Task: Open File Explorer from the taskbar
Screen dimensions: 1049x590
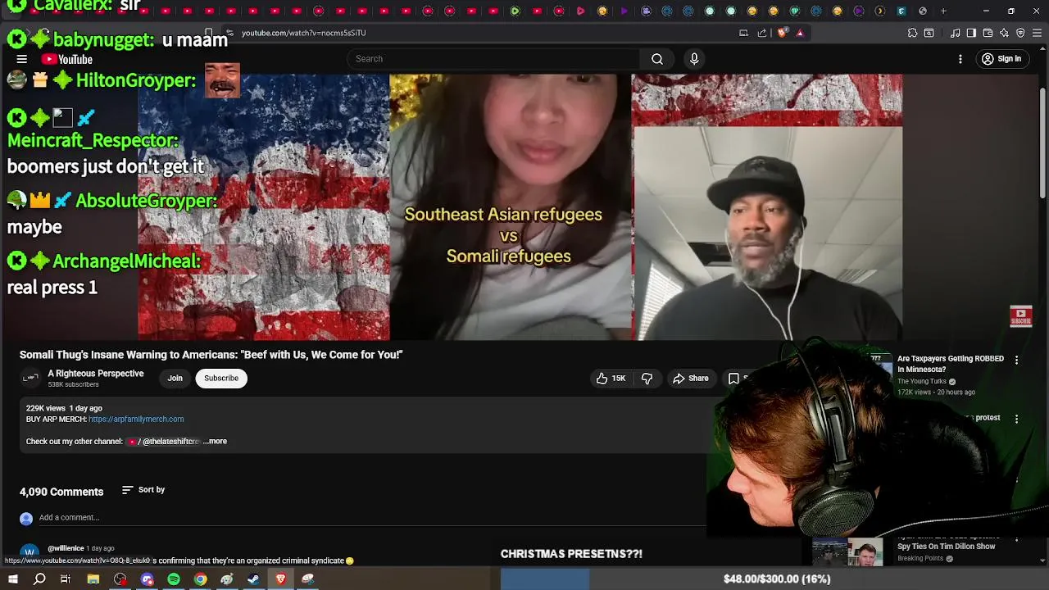Action: (x=93, y=579)
